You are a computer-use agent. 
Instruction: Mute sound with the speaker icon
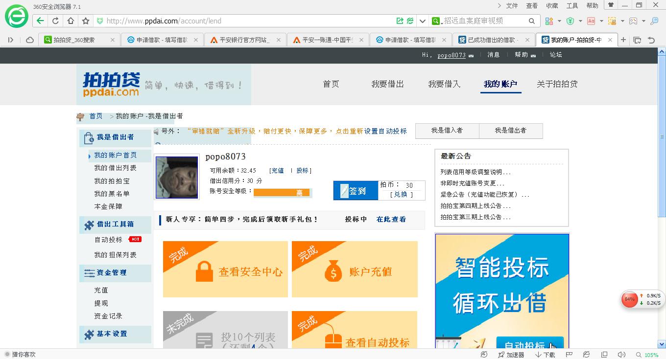coord(621,355)
